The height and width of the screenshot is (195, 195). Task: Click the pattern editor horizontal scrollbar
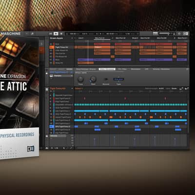pos(103,148)
